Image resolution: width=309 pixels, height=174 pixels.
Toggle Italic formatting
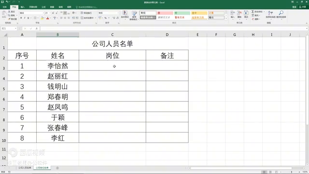point(25,18)
